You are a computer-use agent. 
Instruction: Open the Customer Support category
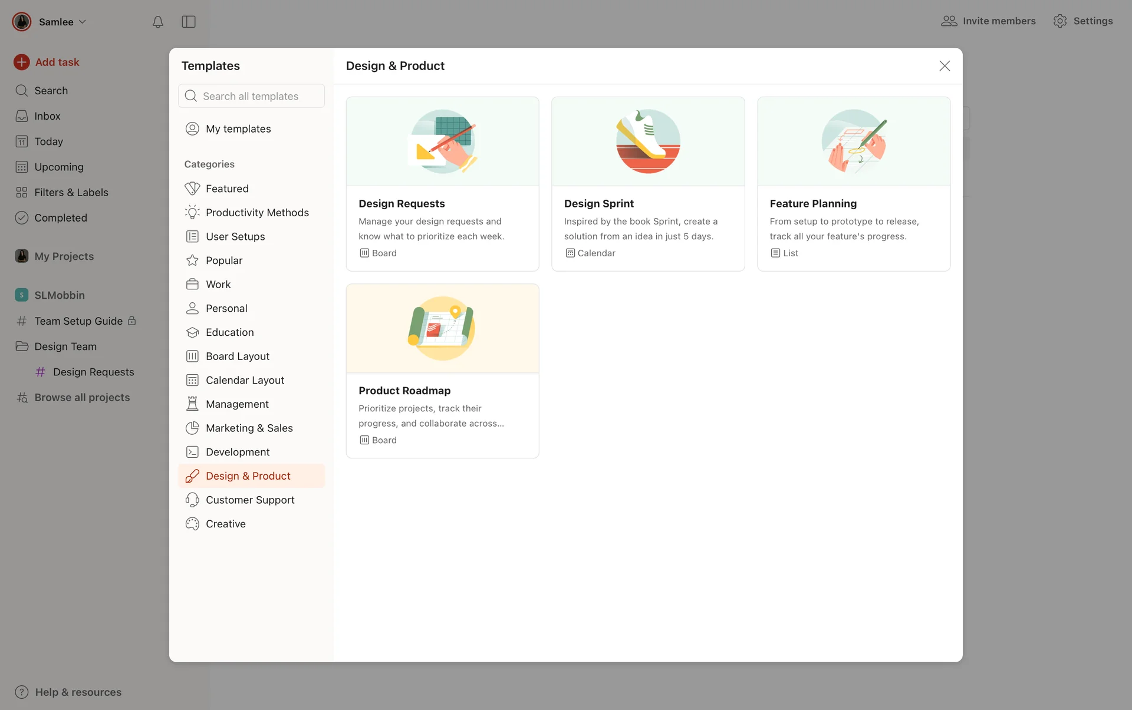point(250,500)
